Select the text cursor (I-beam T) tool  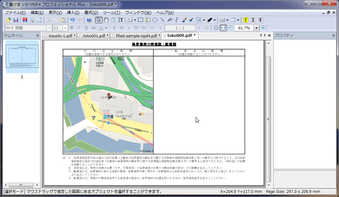[x=121, y=20]
